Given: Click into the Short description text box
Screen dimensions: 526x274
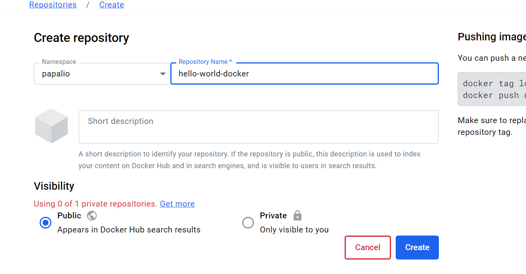Looking at the screenshot, I should 258,127.
